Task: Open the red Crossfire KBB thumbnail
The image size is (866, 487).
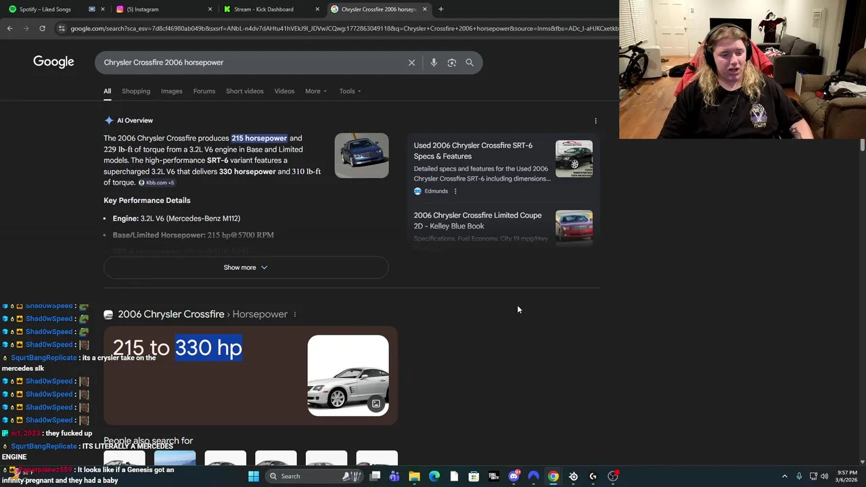Action: point(574,227)
